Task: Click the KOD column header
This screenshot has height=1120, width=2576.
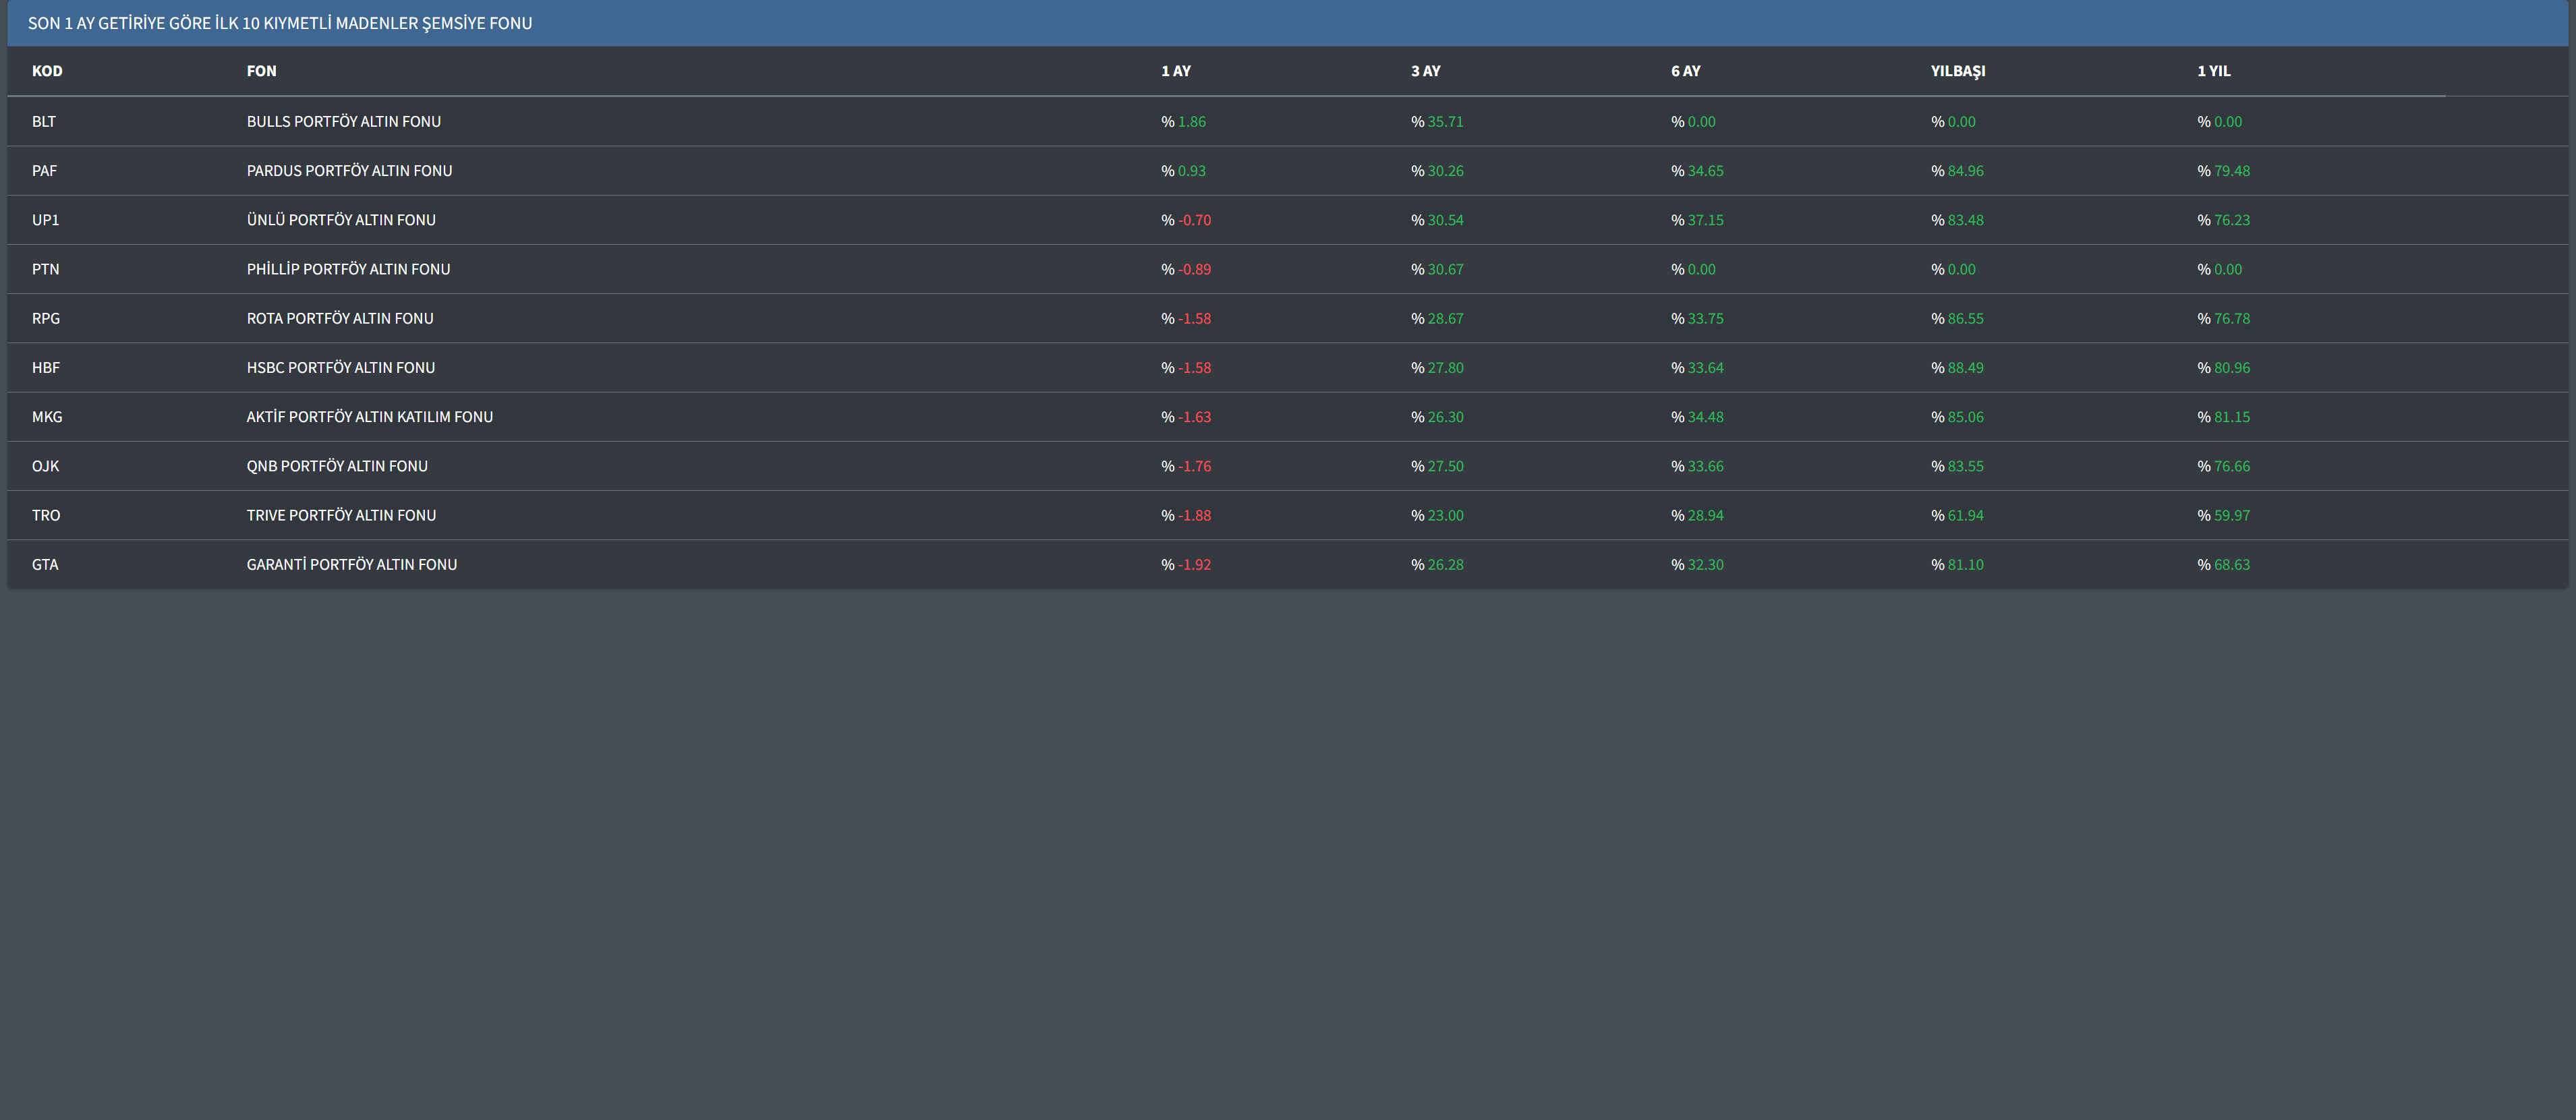Action: (47, 71)
